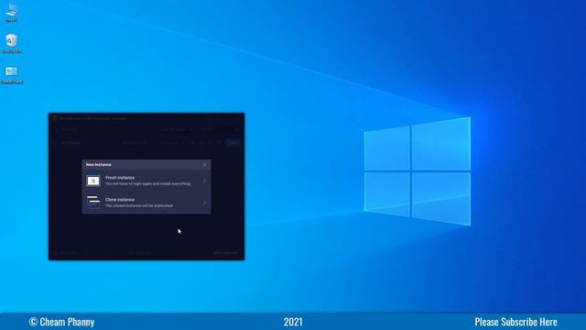The image size is (586, 330).
Task: Select the Recycle Bin desktop icon
Action: point(12,43)
